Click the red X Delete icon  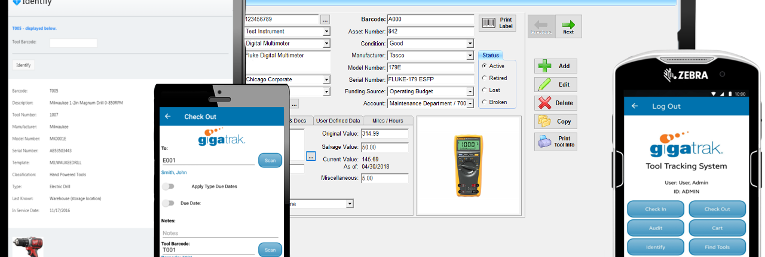(x=544, y=103)
